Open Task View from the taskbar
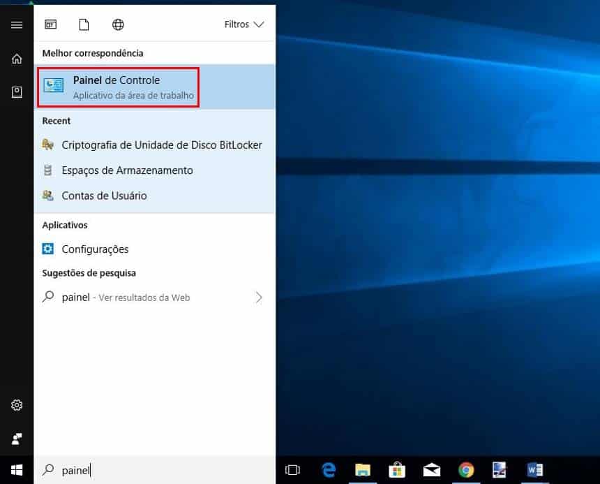This screenshot has height=484, width=600. click(x=293, y=470)
